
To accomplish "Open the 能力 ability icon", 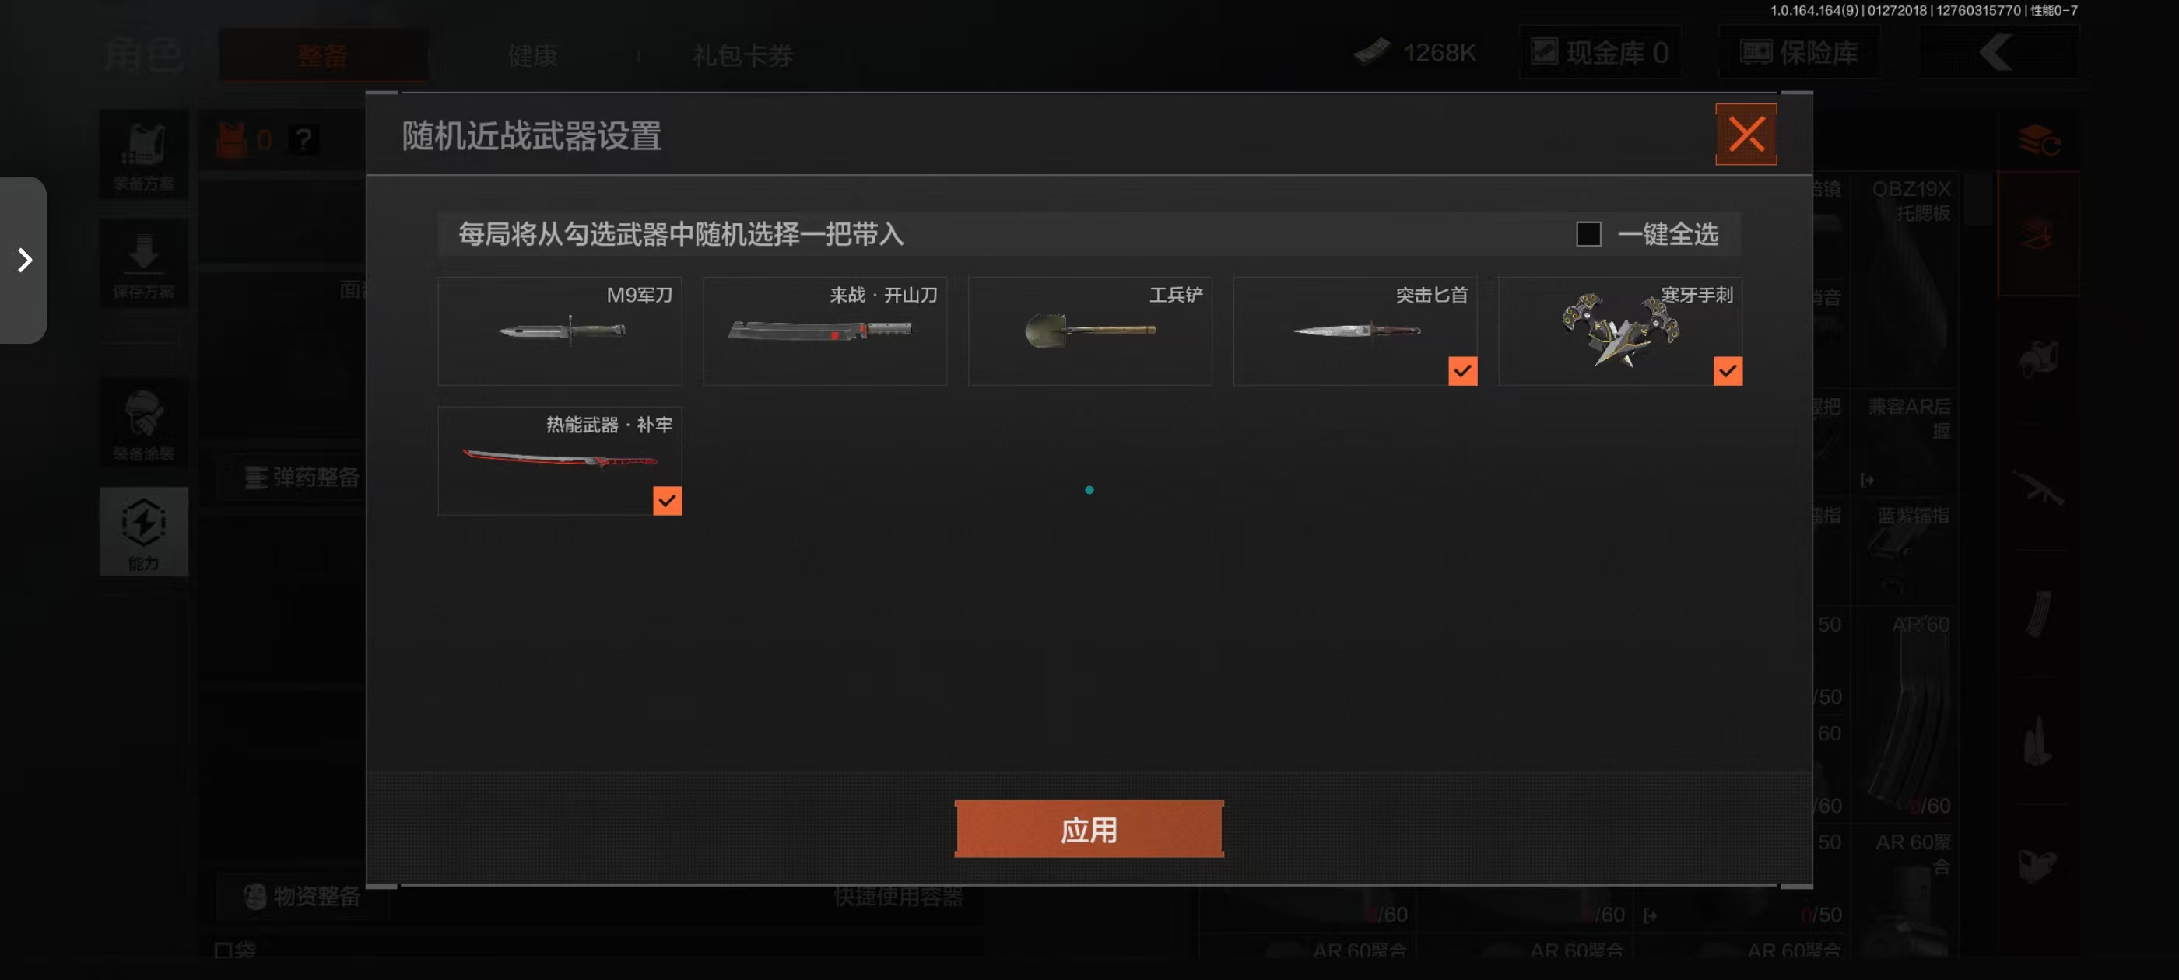I will pos(144,532).
